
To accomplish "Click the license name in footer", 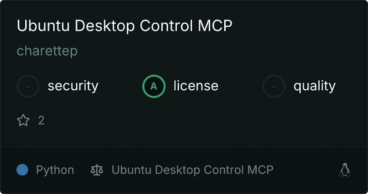I will [x=192, y=170].
